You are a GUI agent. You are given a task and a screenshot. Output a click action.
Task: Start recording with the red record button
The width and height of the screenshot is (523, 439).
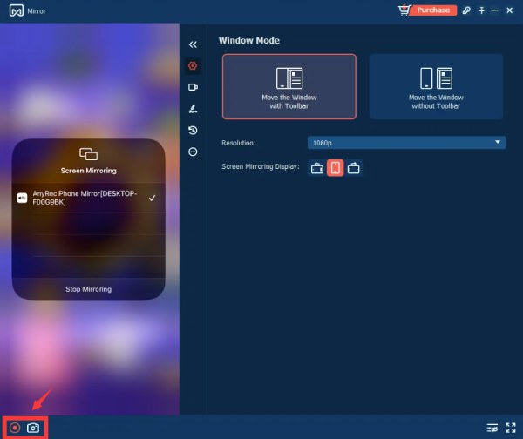point(15,428)
